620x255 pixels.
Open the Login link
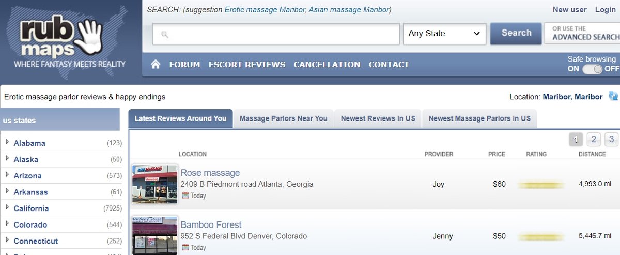pyautogui.click(x=605, y=9)
